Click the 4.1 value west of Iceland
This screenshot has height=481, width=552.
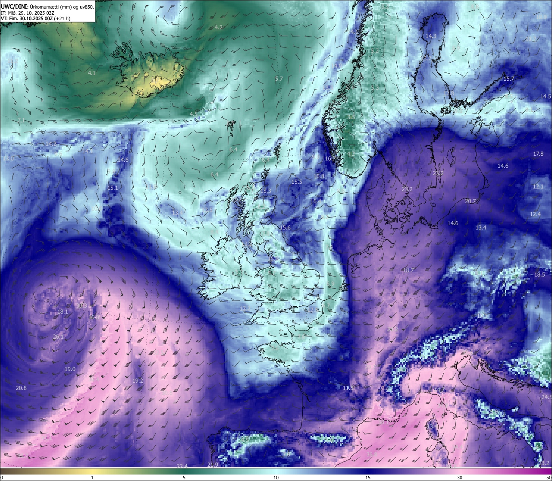(x=91, y=73)
